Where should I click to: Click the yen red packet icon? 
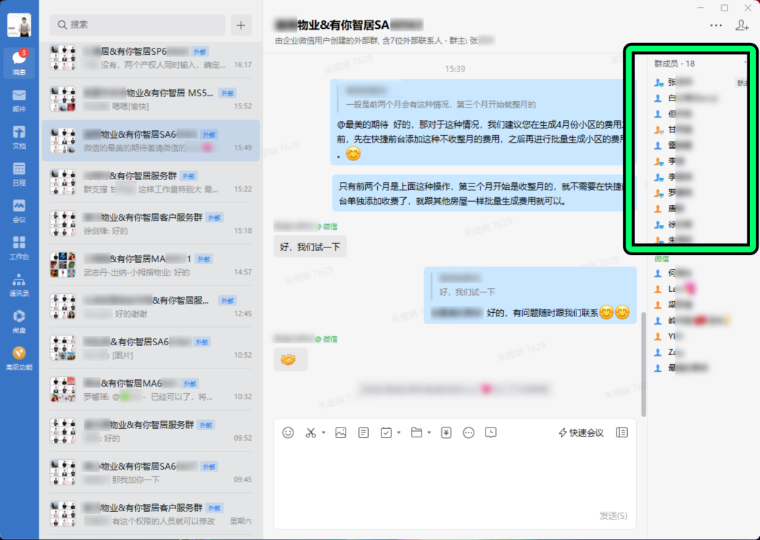click(x=446, y=432)
